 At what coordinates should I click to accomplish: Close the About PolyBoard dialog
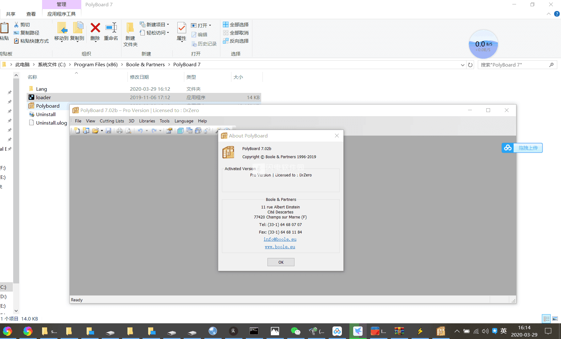click(337, 136)
